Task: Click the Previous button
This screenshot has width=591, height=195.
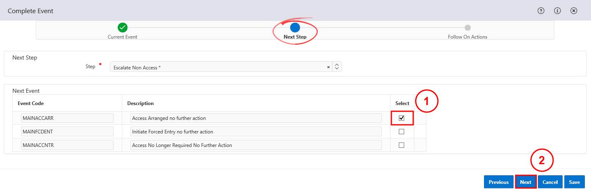Action: click(x=499, y=182)
